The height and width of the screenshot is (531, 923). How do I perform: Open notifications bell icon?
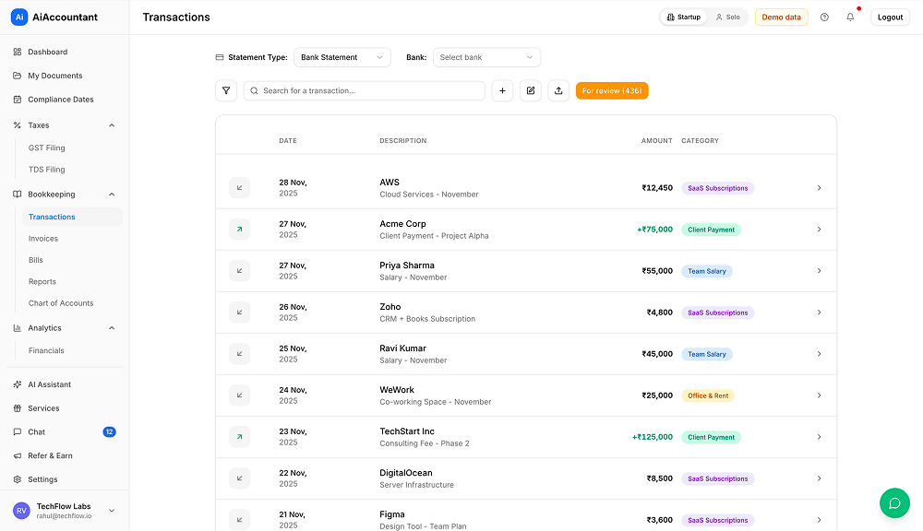coord(850,17)
